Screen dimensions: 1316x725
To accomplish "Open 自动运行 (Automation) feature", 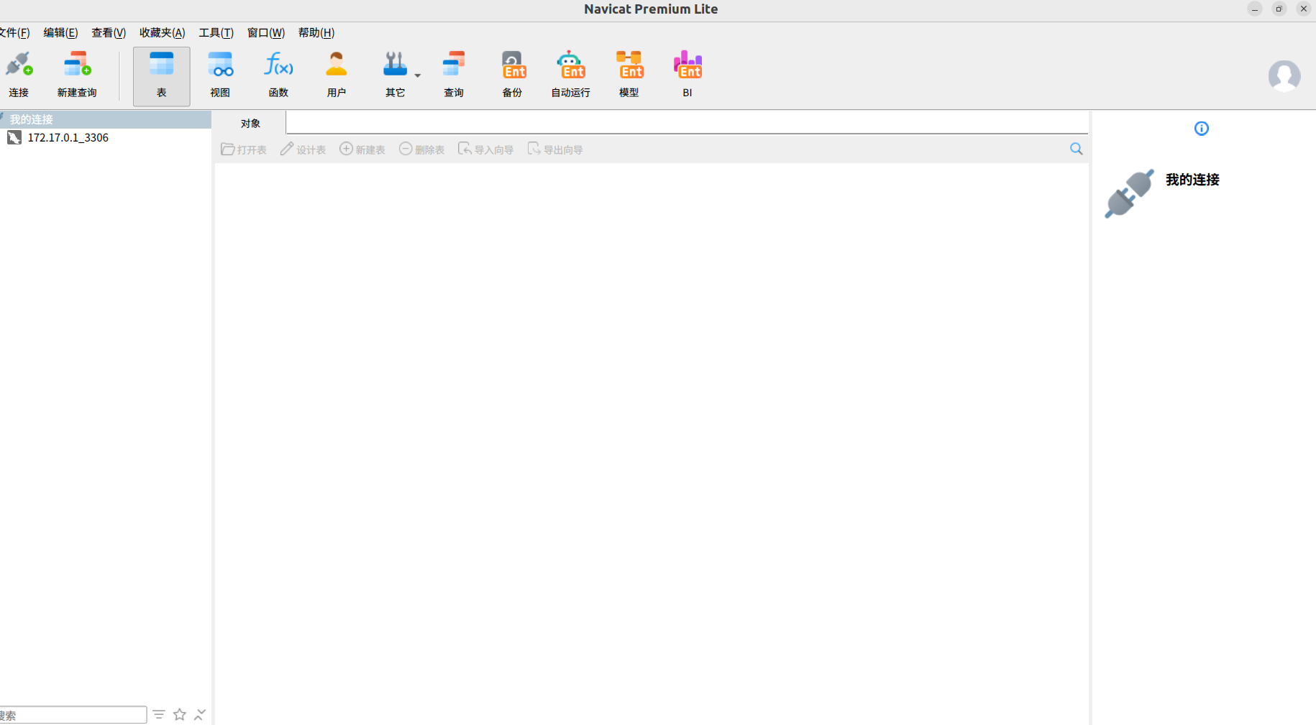I will pos(571,75).
